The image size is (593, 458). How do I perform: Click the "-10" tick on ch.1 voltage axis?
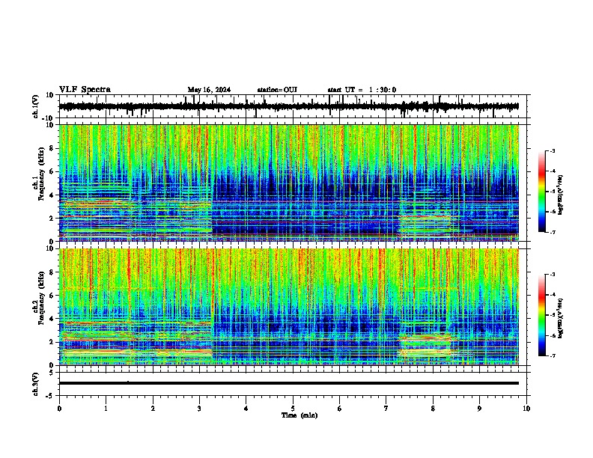(x=49, y=118)
